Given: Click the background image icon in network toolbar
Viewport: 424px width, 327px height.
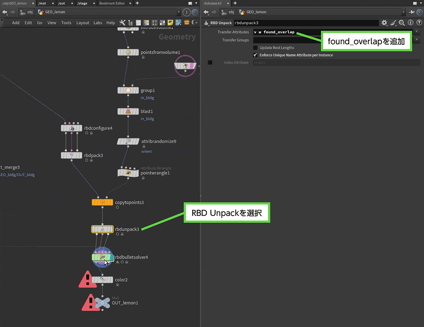Looking at the screenshot, I should point(178,23).
